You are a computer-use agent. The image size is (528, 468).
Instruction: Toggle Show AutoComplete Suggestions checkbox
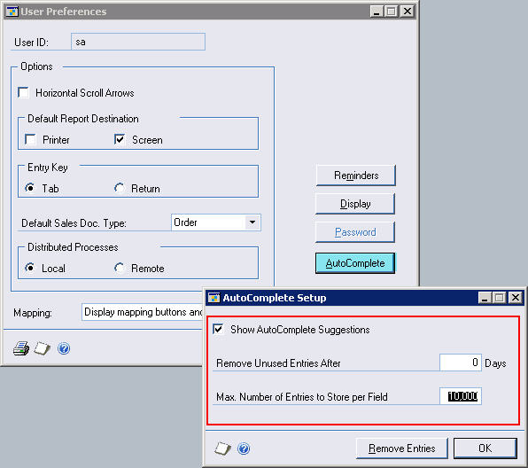point(218,329)
